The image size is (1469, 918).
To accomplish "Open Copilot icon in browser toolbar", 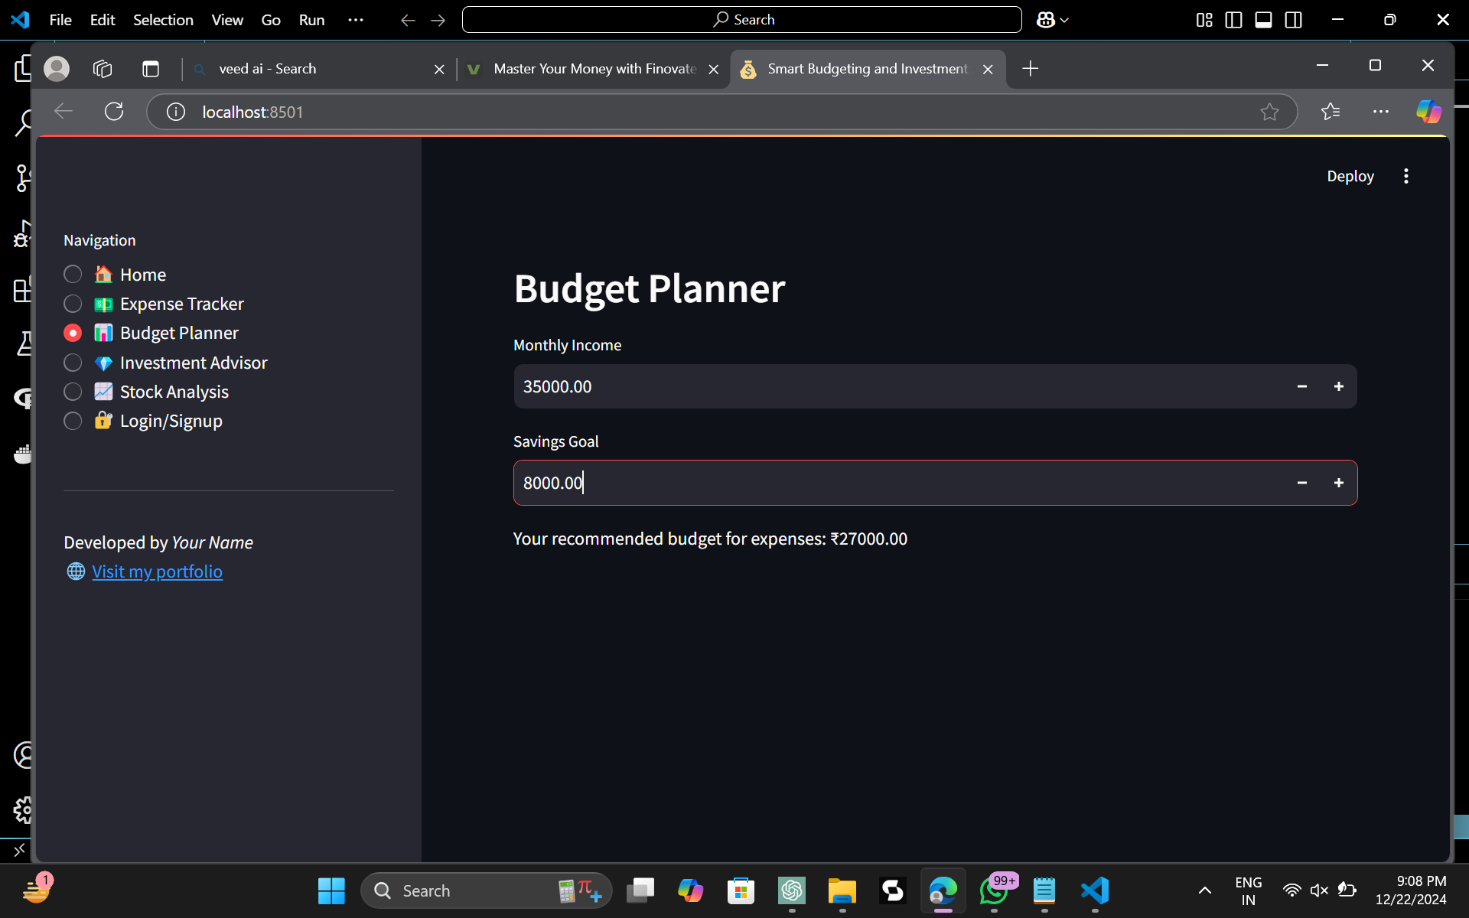I will point(1428,112).
